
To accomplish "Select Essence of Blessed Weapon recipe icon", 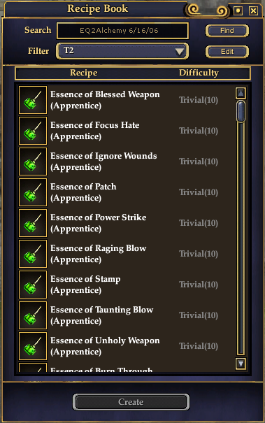I will (x=33, y=100).
